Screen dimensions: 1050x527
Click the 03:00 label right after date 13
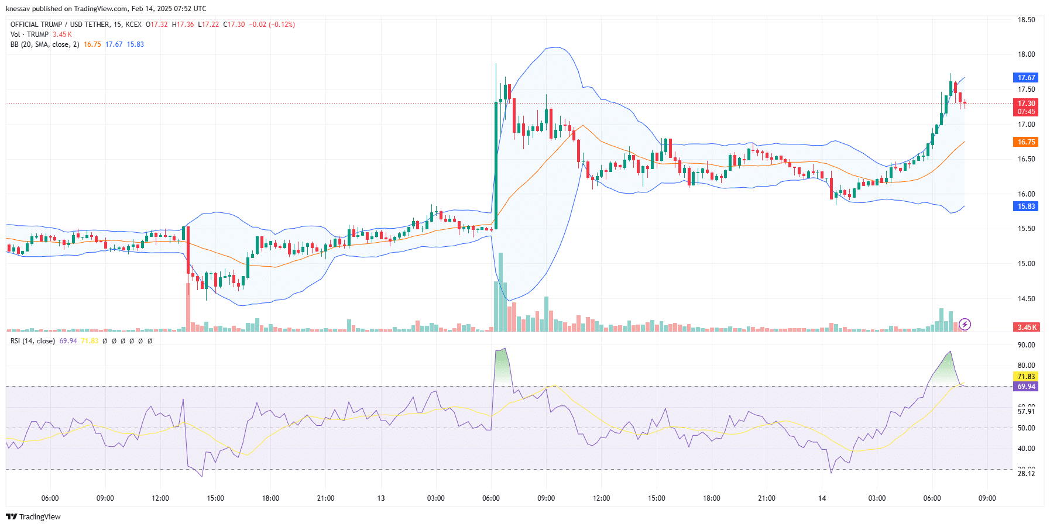pyautogui.click(x=435, y=498)
